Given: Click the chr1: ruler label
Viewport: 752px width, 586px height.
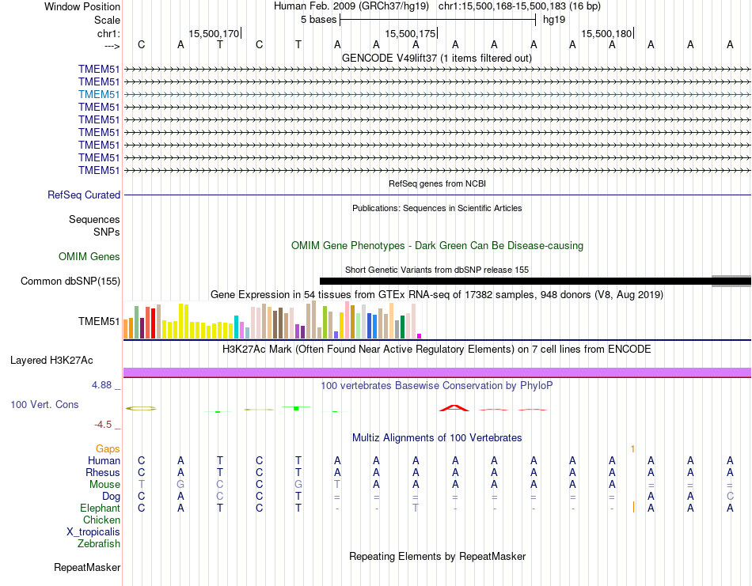Looking at the screenshot, I should (x=108, y=33).
